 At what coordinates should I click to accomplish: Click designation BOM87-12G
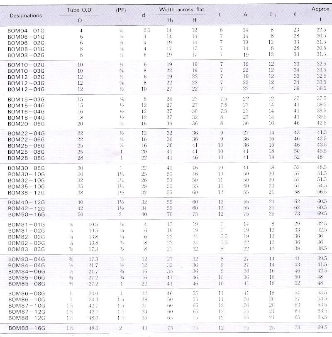point(27,312)
